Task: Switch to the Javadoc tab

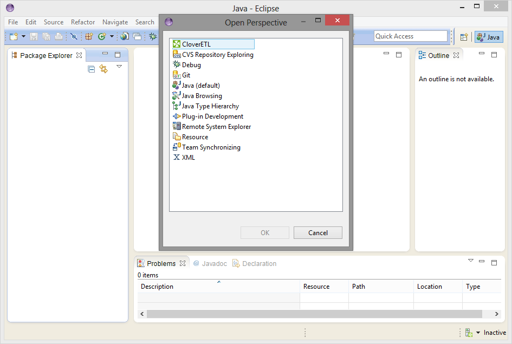Action: coord(210,263)
